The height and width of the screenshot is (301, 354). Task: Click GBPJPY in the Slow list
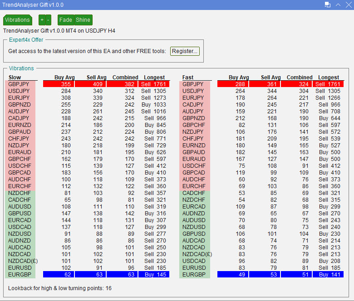pos(19,84)
